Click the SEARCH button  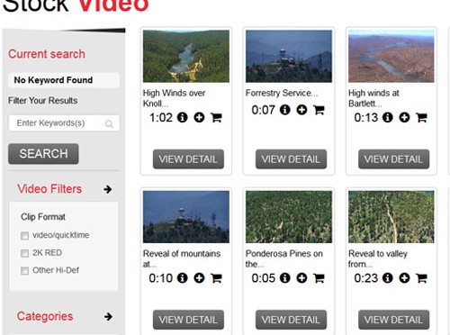coord(43,154)
